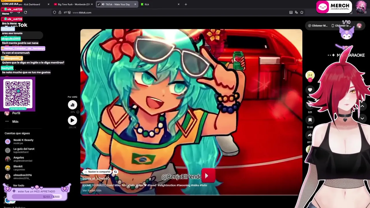370x208 pixels.
Task: Open the tracking protection shield
Action: 54,12
